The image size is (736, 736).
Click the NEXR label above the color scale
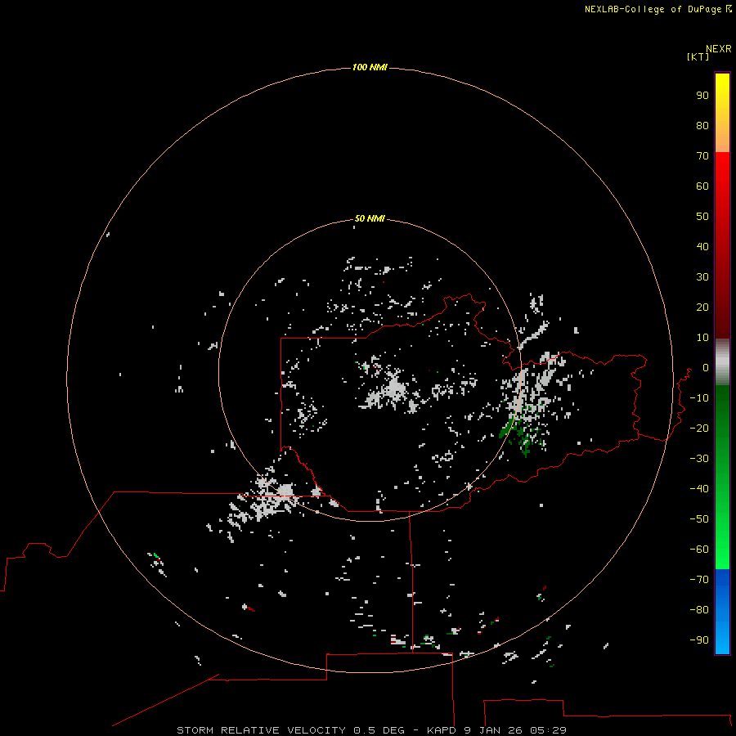(719, 49)
